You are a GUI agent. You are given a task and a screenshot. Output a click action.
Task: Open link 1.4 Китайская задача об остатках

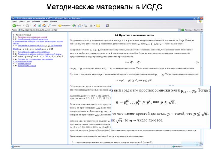point(34,52)
